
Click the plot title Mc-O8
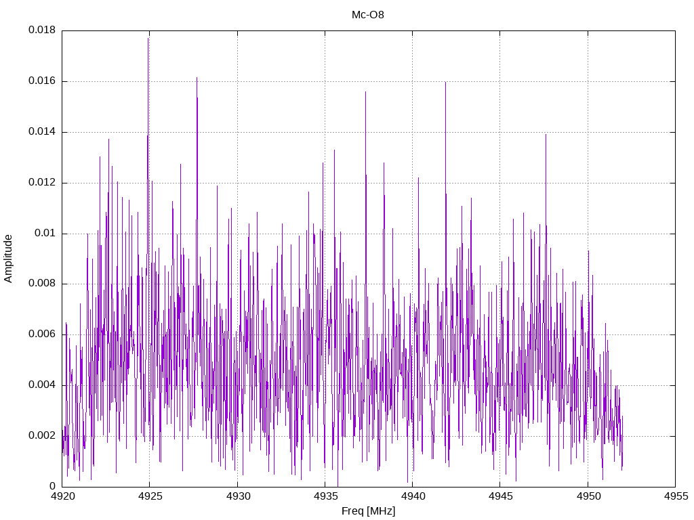368,15
